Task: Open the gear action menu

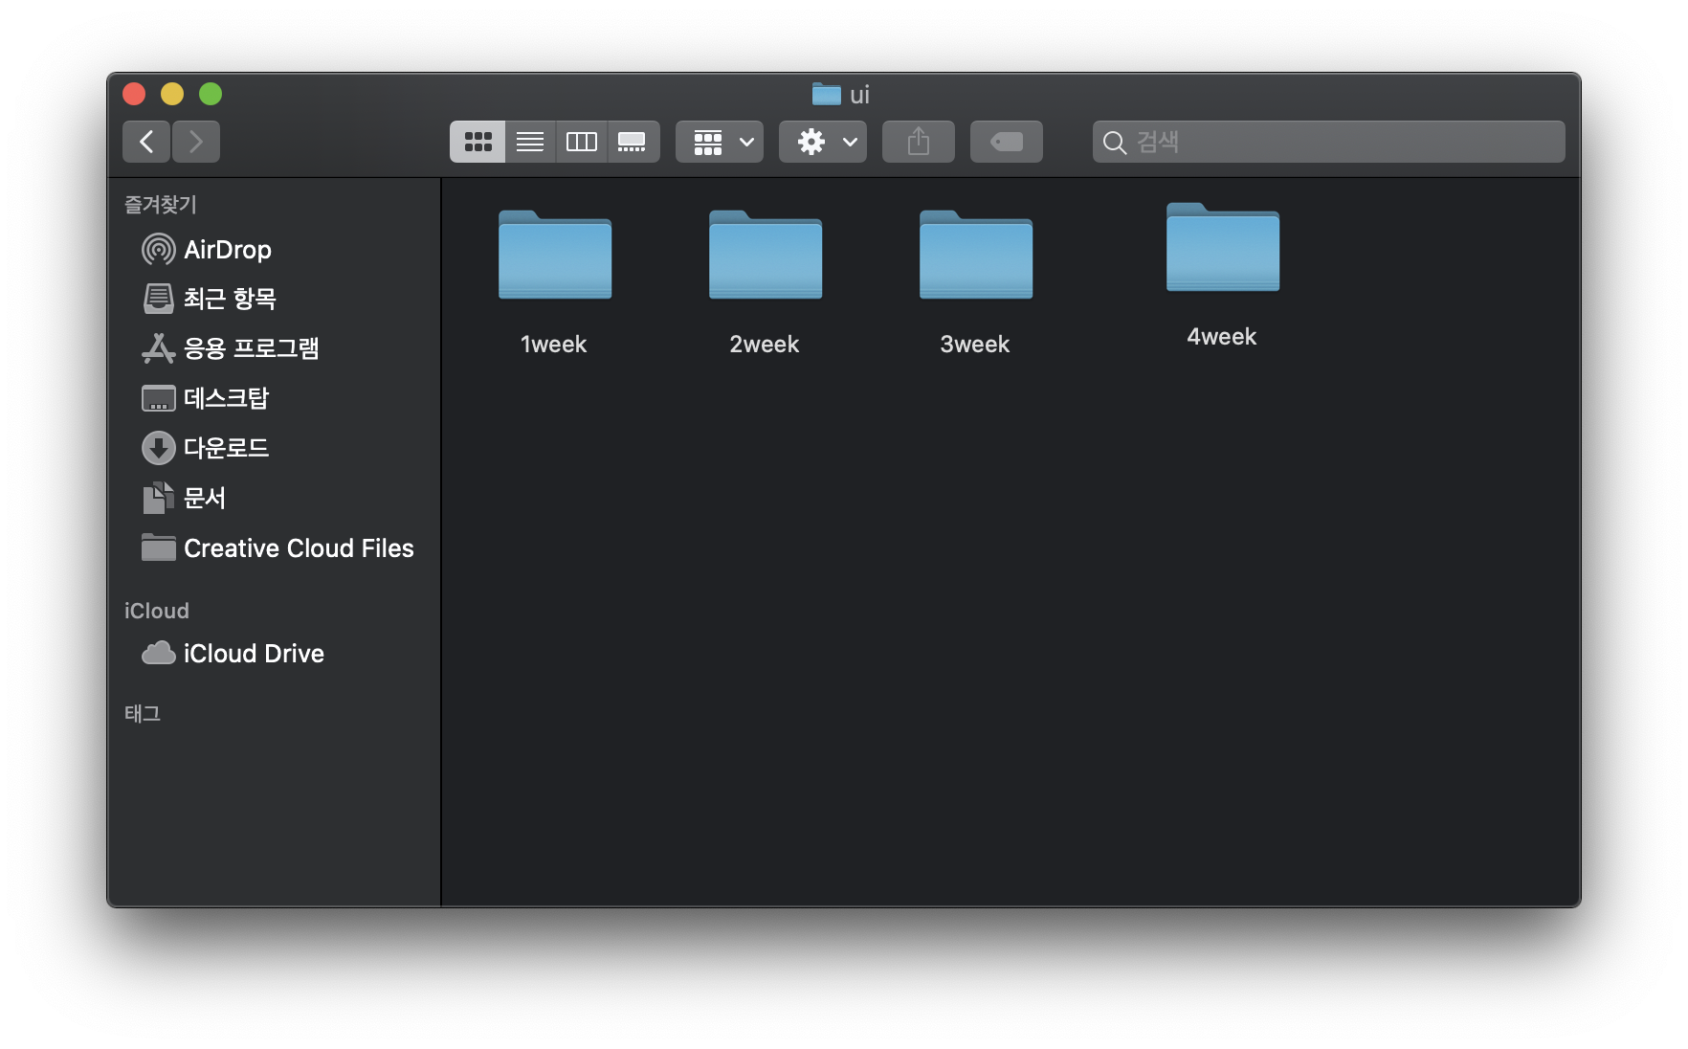Action: pyautogui.click(x=823, y=142)
